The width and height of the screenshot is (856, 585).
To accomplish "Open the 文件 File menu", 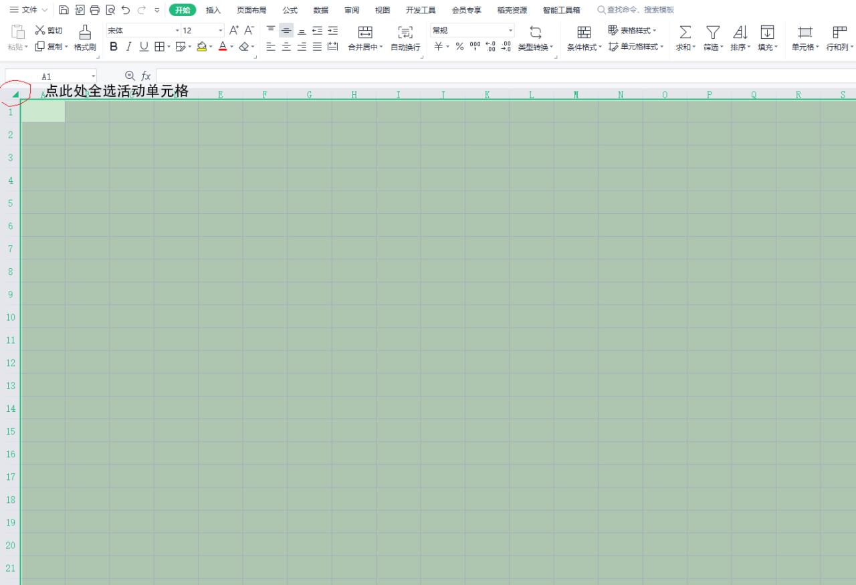I will [x=29, y=10].
